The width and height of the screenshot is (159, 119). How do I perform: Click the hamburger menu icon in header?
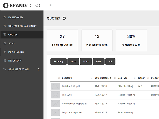point(51,5)
